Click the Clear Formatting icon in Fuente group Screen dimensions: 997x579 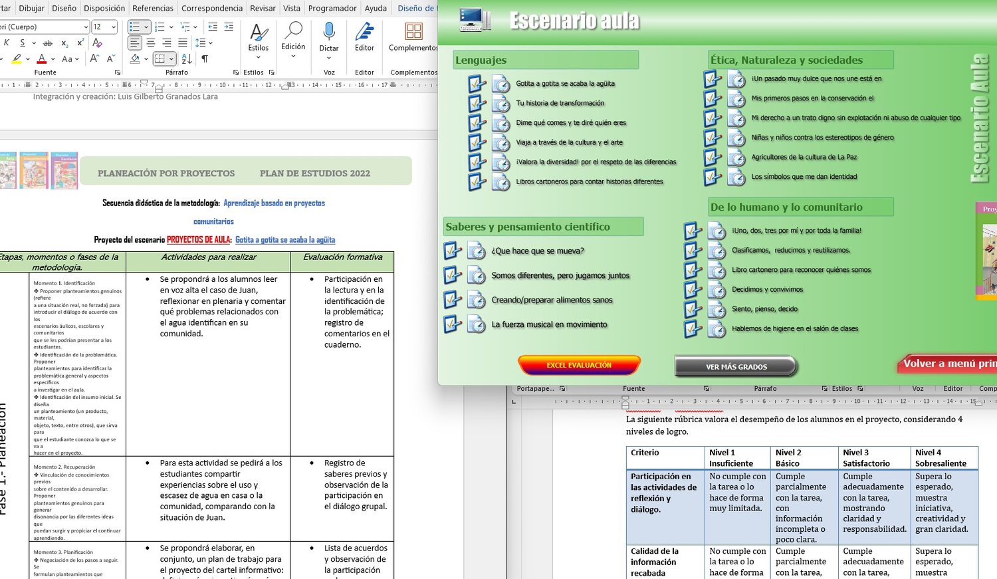(97, 43)
